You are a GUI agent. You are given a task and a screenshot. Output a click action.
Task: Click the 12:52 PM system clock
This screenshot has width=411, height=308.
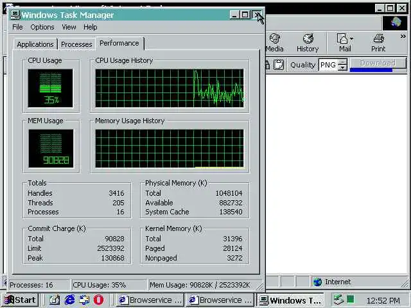(383, 301)
